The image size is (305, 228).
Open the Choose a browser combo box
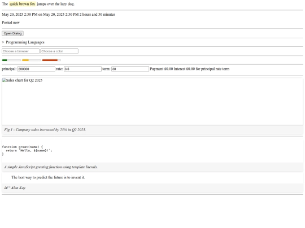click(x=21, y=51)
